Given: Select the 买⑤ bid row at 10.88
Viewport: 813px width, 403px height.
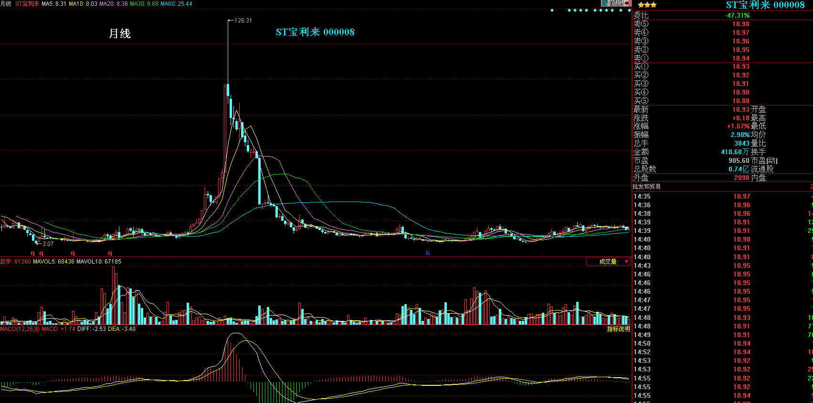Looking at the screenshot, I should point(723,101).
